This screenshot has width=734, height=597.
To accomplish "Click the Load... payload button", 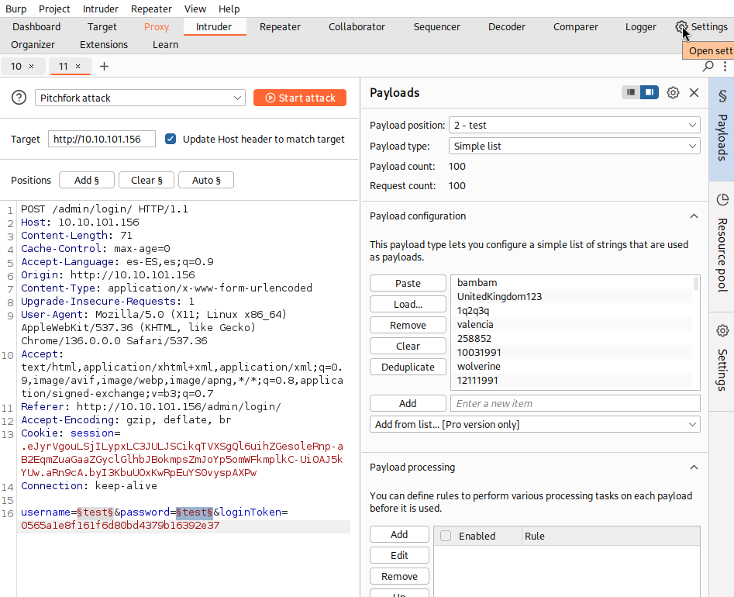I will pyautogui.click(x=408, y=305).
